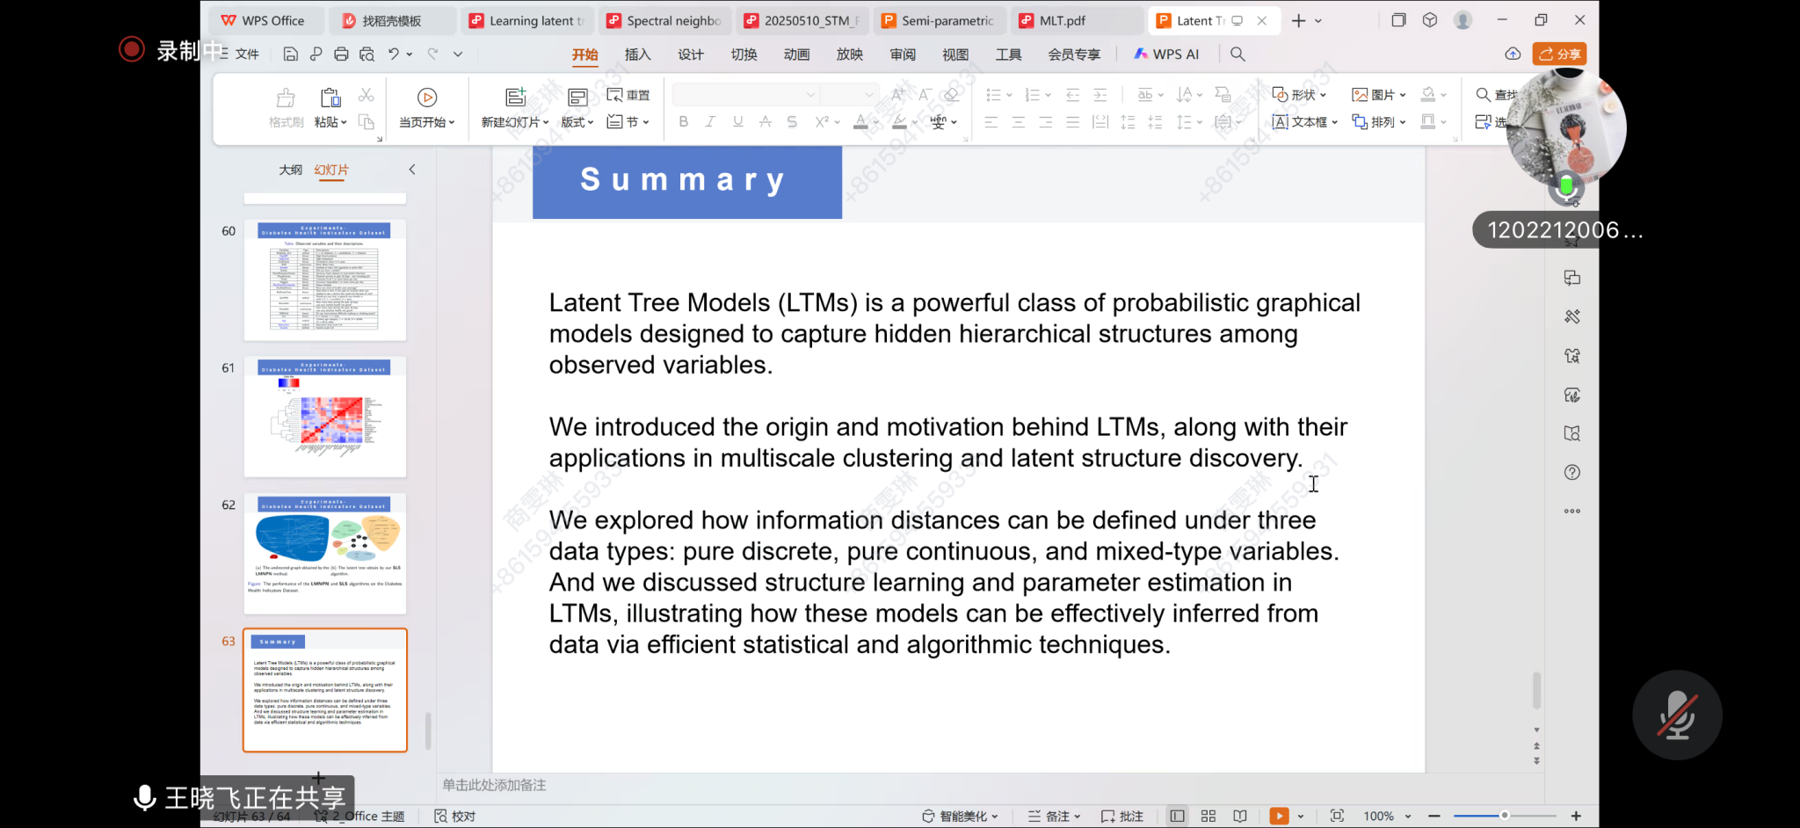This screenshot has height=828, width=1800.
Task: Open reading view book icon
Action: point(1240,816)
